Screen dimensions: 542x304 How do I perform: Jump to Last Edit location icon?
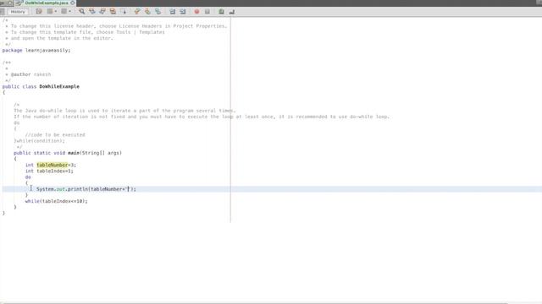pyautogui.click(x=39, y=11)
